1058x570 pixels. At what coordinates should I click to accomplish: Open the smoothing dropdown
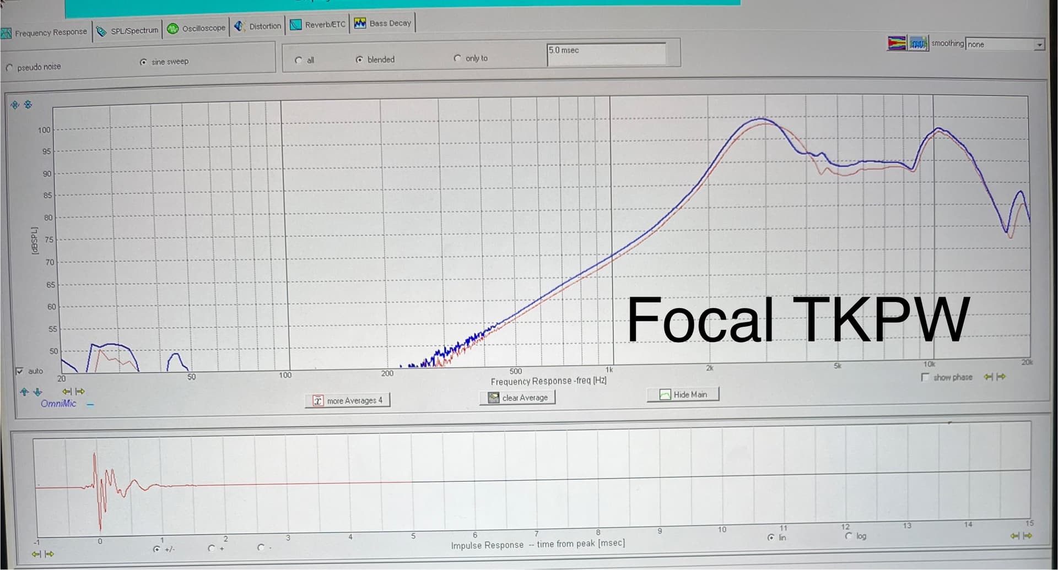pos(1039,45)
